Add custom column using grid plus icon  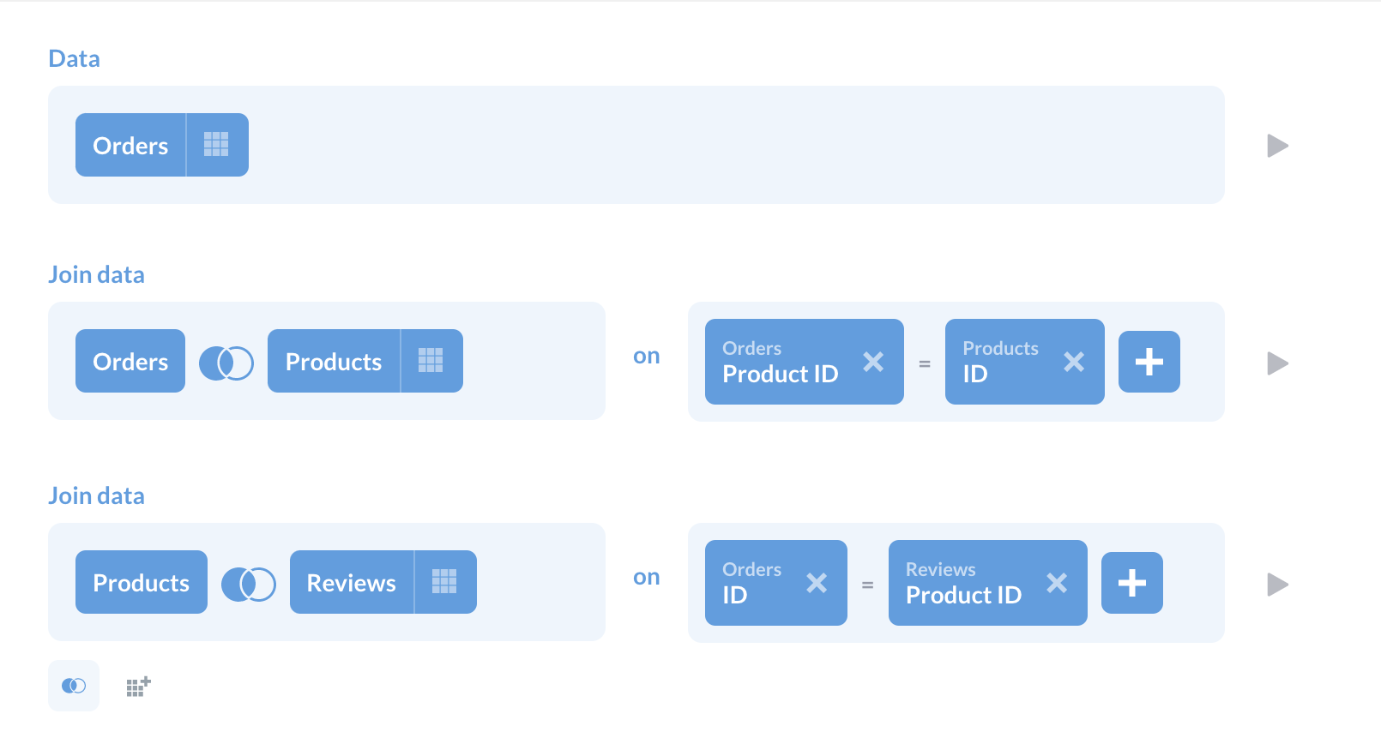(138, 686)
